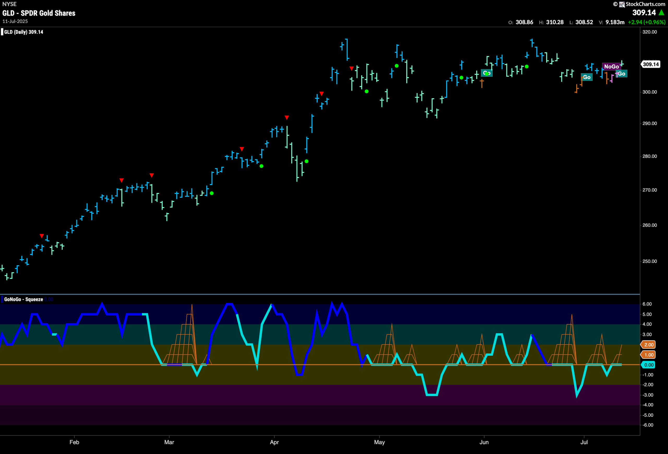
Task: Select the 309.14 price tag on the right axis
Action: click(x=651, y=64)
